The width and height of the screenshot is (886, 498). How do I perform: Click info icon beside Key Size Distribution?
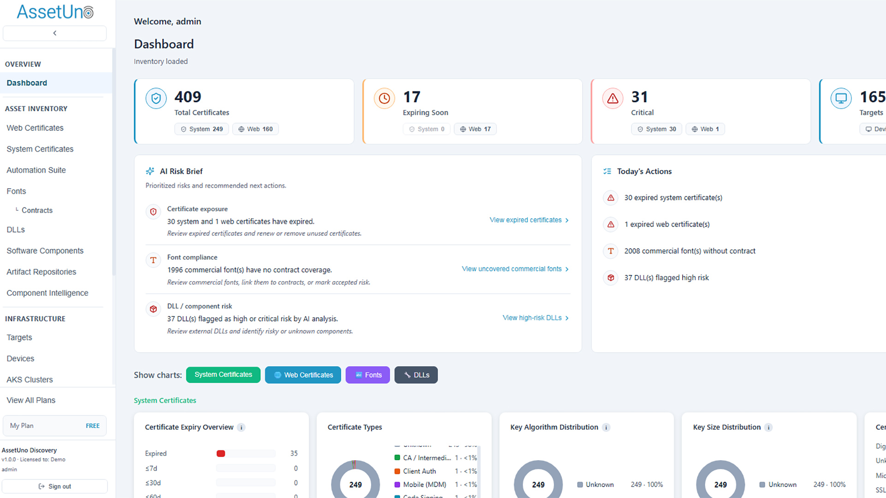coord(768,427)
